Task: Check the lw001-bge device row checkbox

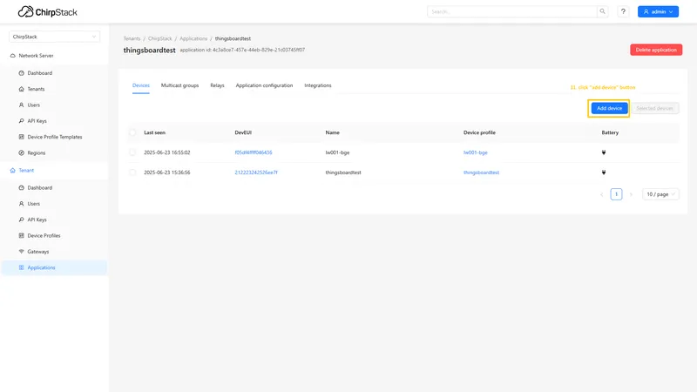Action: (132, 152)
